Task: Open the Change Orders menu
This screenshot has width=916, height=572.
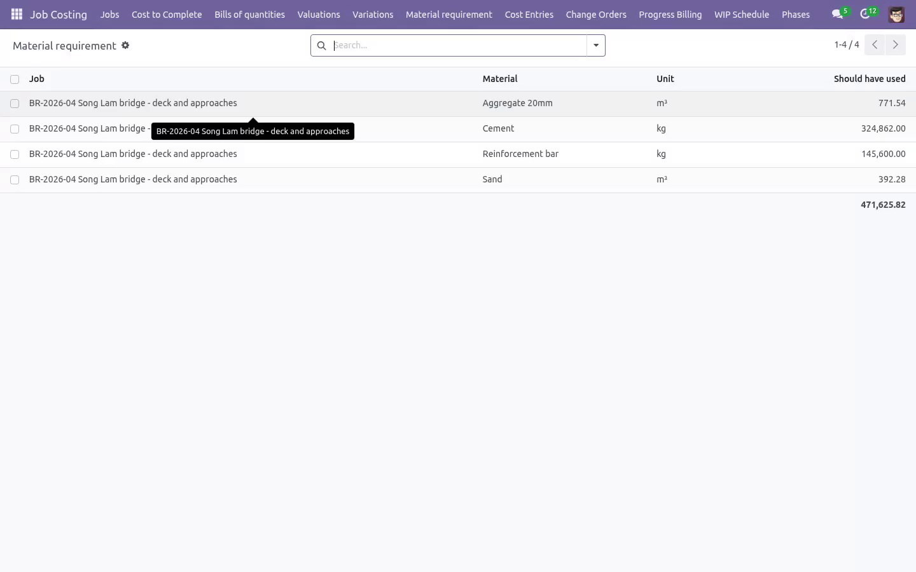Action: [596, 15]
